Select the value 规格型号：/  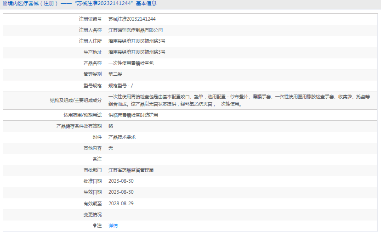pos(120,86)
